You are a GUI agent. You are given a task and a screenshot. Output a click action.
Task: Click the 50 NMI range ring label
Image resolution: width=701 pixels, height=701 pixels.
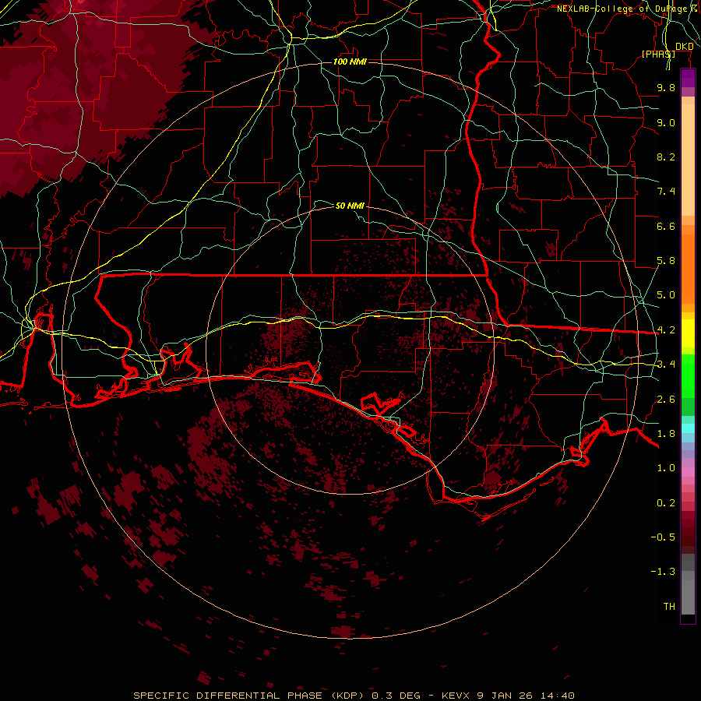point(350,206)
